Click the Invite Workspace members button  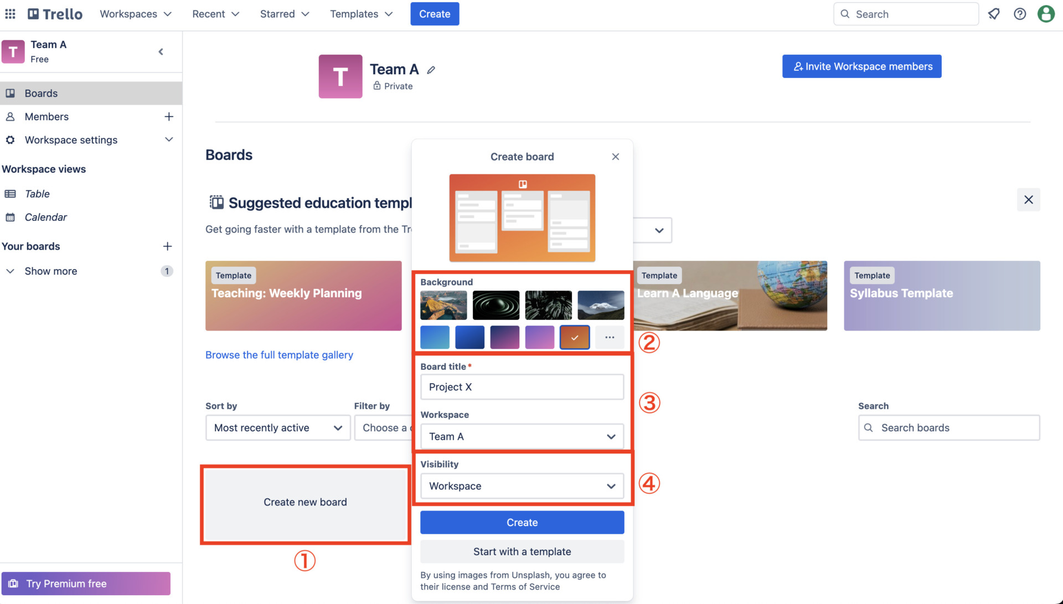(861, 66)
